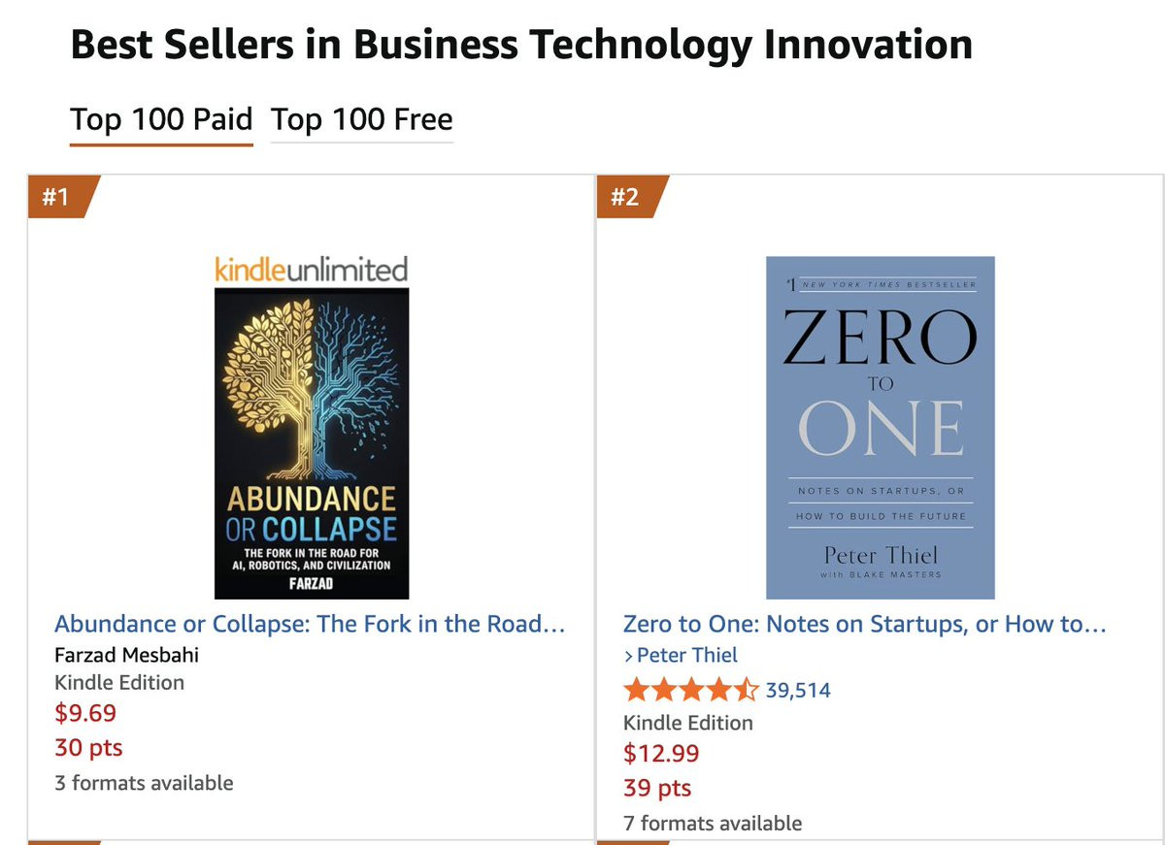This screenshot has width=1165, height=845.
Task: Show the 3 formats available
Action: (144, 783)
